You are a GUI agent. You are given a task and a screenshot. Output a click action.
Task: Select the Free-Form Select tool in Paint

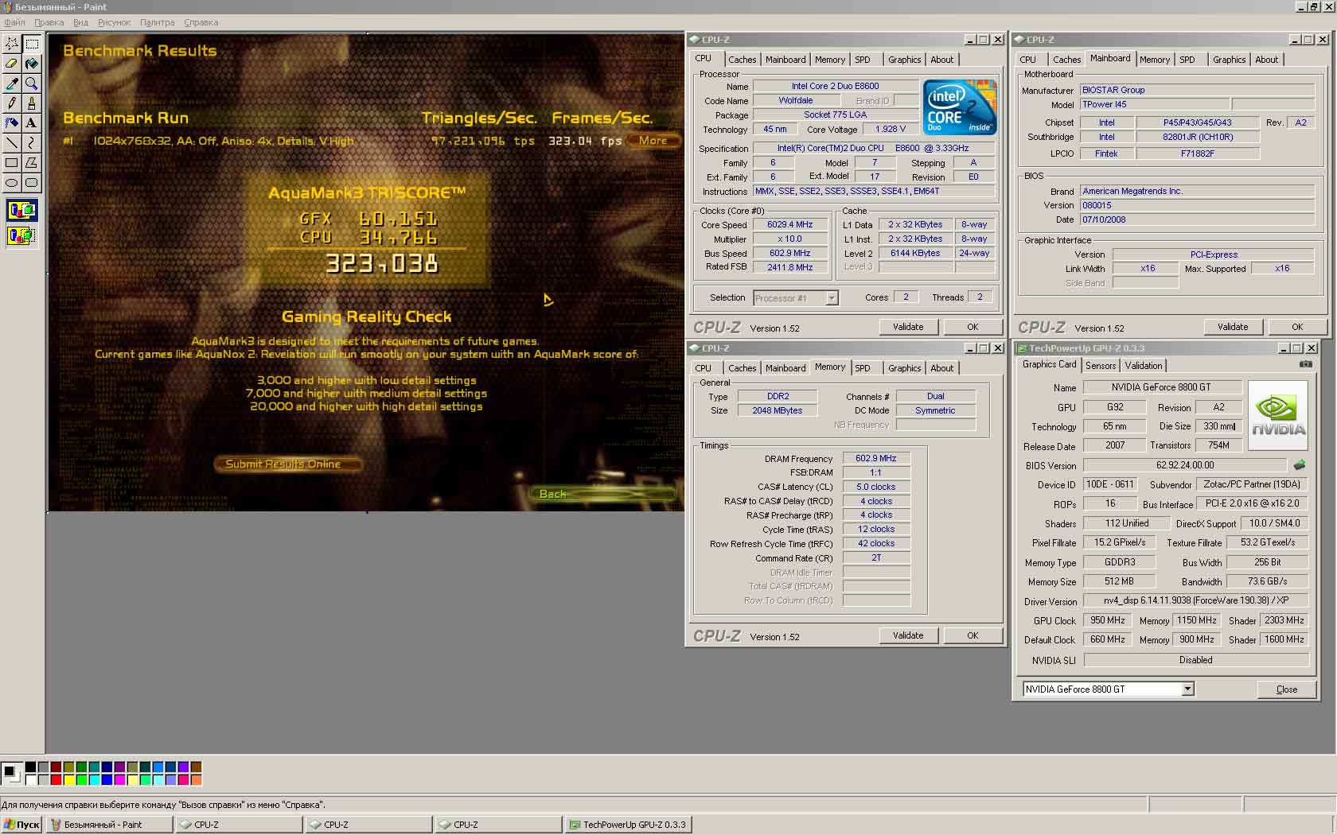pyautogui.click(x=12, y=43)
